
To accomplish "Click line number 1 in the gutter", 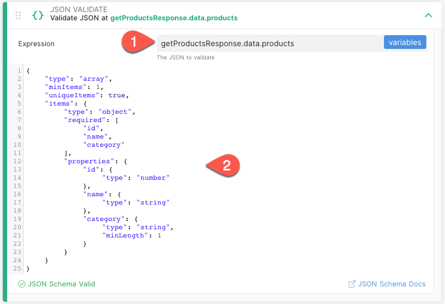I will pyautogui.click(x=19, y=70).
